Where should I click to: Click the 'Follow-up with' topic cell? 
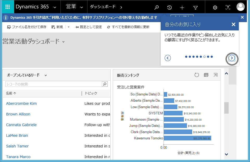(97, 125)
